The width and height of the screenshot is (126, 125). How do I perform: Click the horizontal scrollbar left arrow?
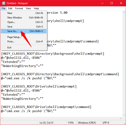[x=2, y=118]
